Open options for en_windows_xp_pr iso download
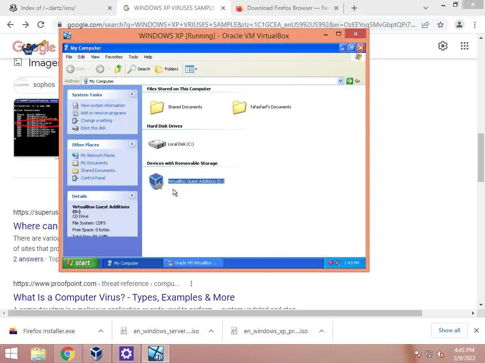This screenshot has width=485, height=363. [x=322, y=331]
